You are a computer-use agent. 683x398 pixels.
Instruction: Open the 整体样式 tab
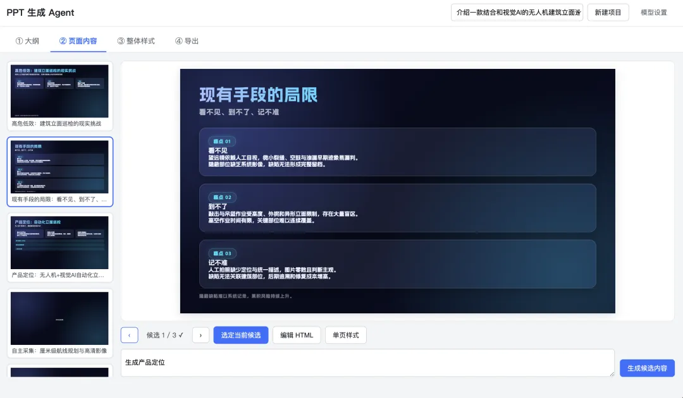(x=137, y=41)
